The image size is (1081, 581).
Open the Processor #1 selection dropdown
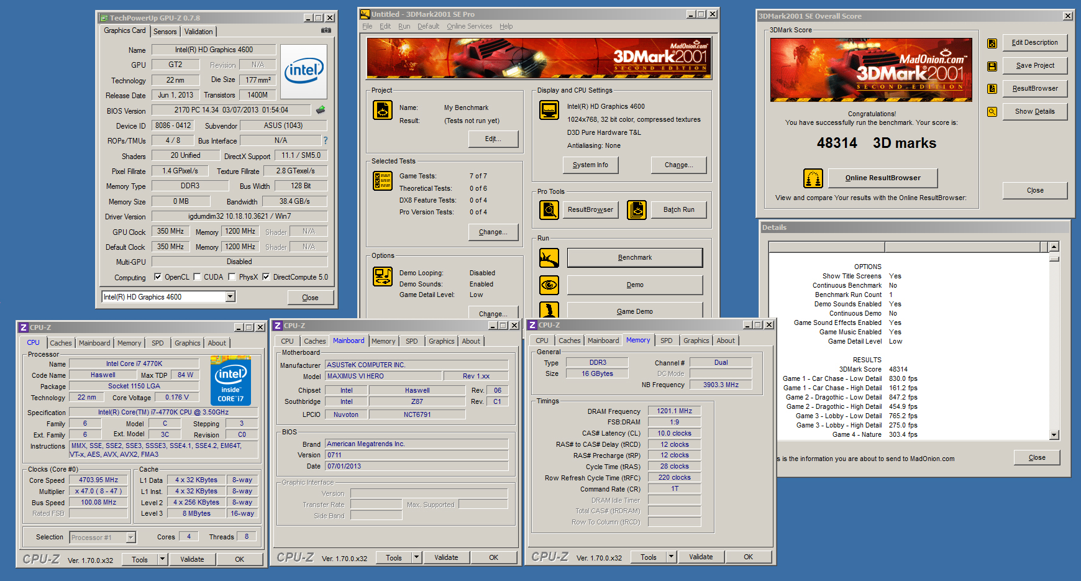point(130,538)
